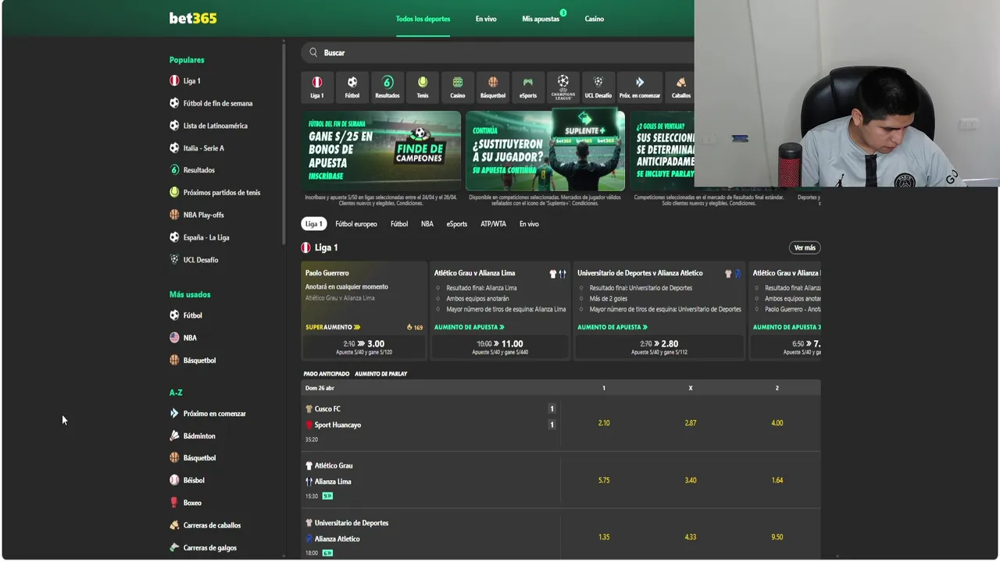Open the Casino quick-access tile
Image resolution: width=1000 pixels, height=562 pixels.
(458, 87)
